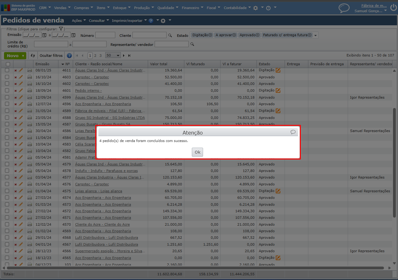The width and height of the screenshot is (398, 280).
Task: Open the user Samuel Gonça... dropdown
Action: pos(371,11)
